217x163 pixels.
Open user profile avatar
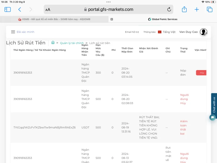coord(203,32)
